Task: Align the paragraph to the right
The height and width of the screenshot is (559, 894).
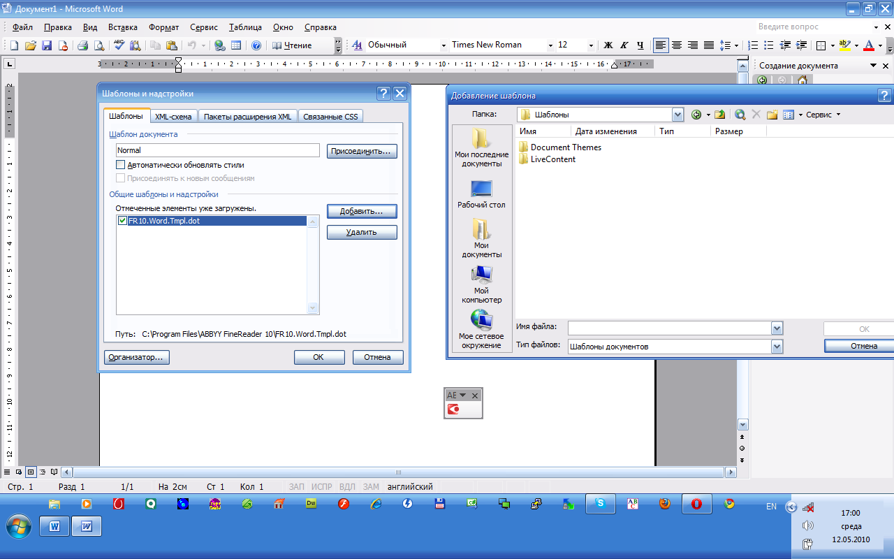Action: [693, 45]
